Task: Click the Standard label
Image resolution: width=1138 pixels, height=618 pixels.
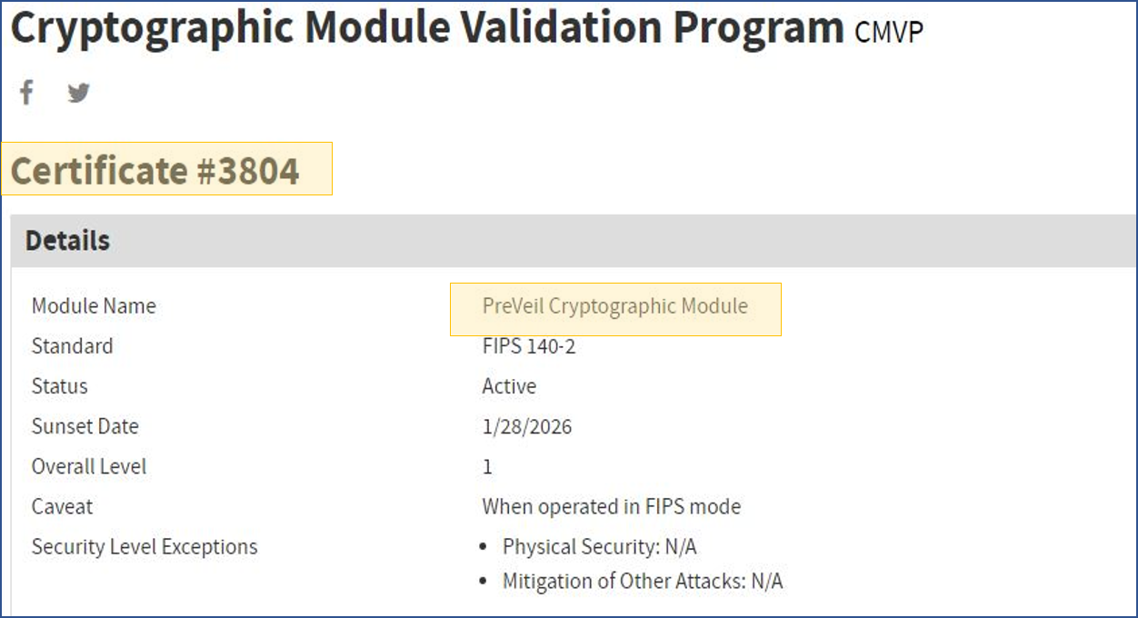Action: tap(73, 346)
